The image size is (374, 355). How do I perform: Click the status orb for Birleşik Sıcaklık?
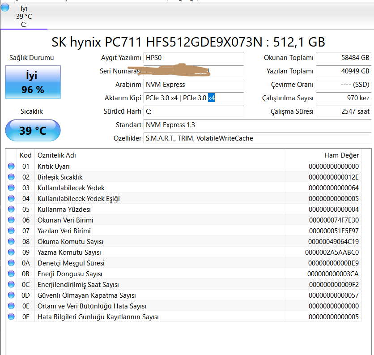click(x=11, y=177)
